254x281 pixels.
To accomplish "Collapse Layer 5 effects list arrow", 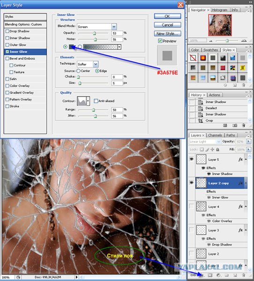I will coord(246,159).
